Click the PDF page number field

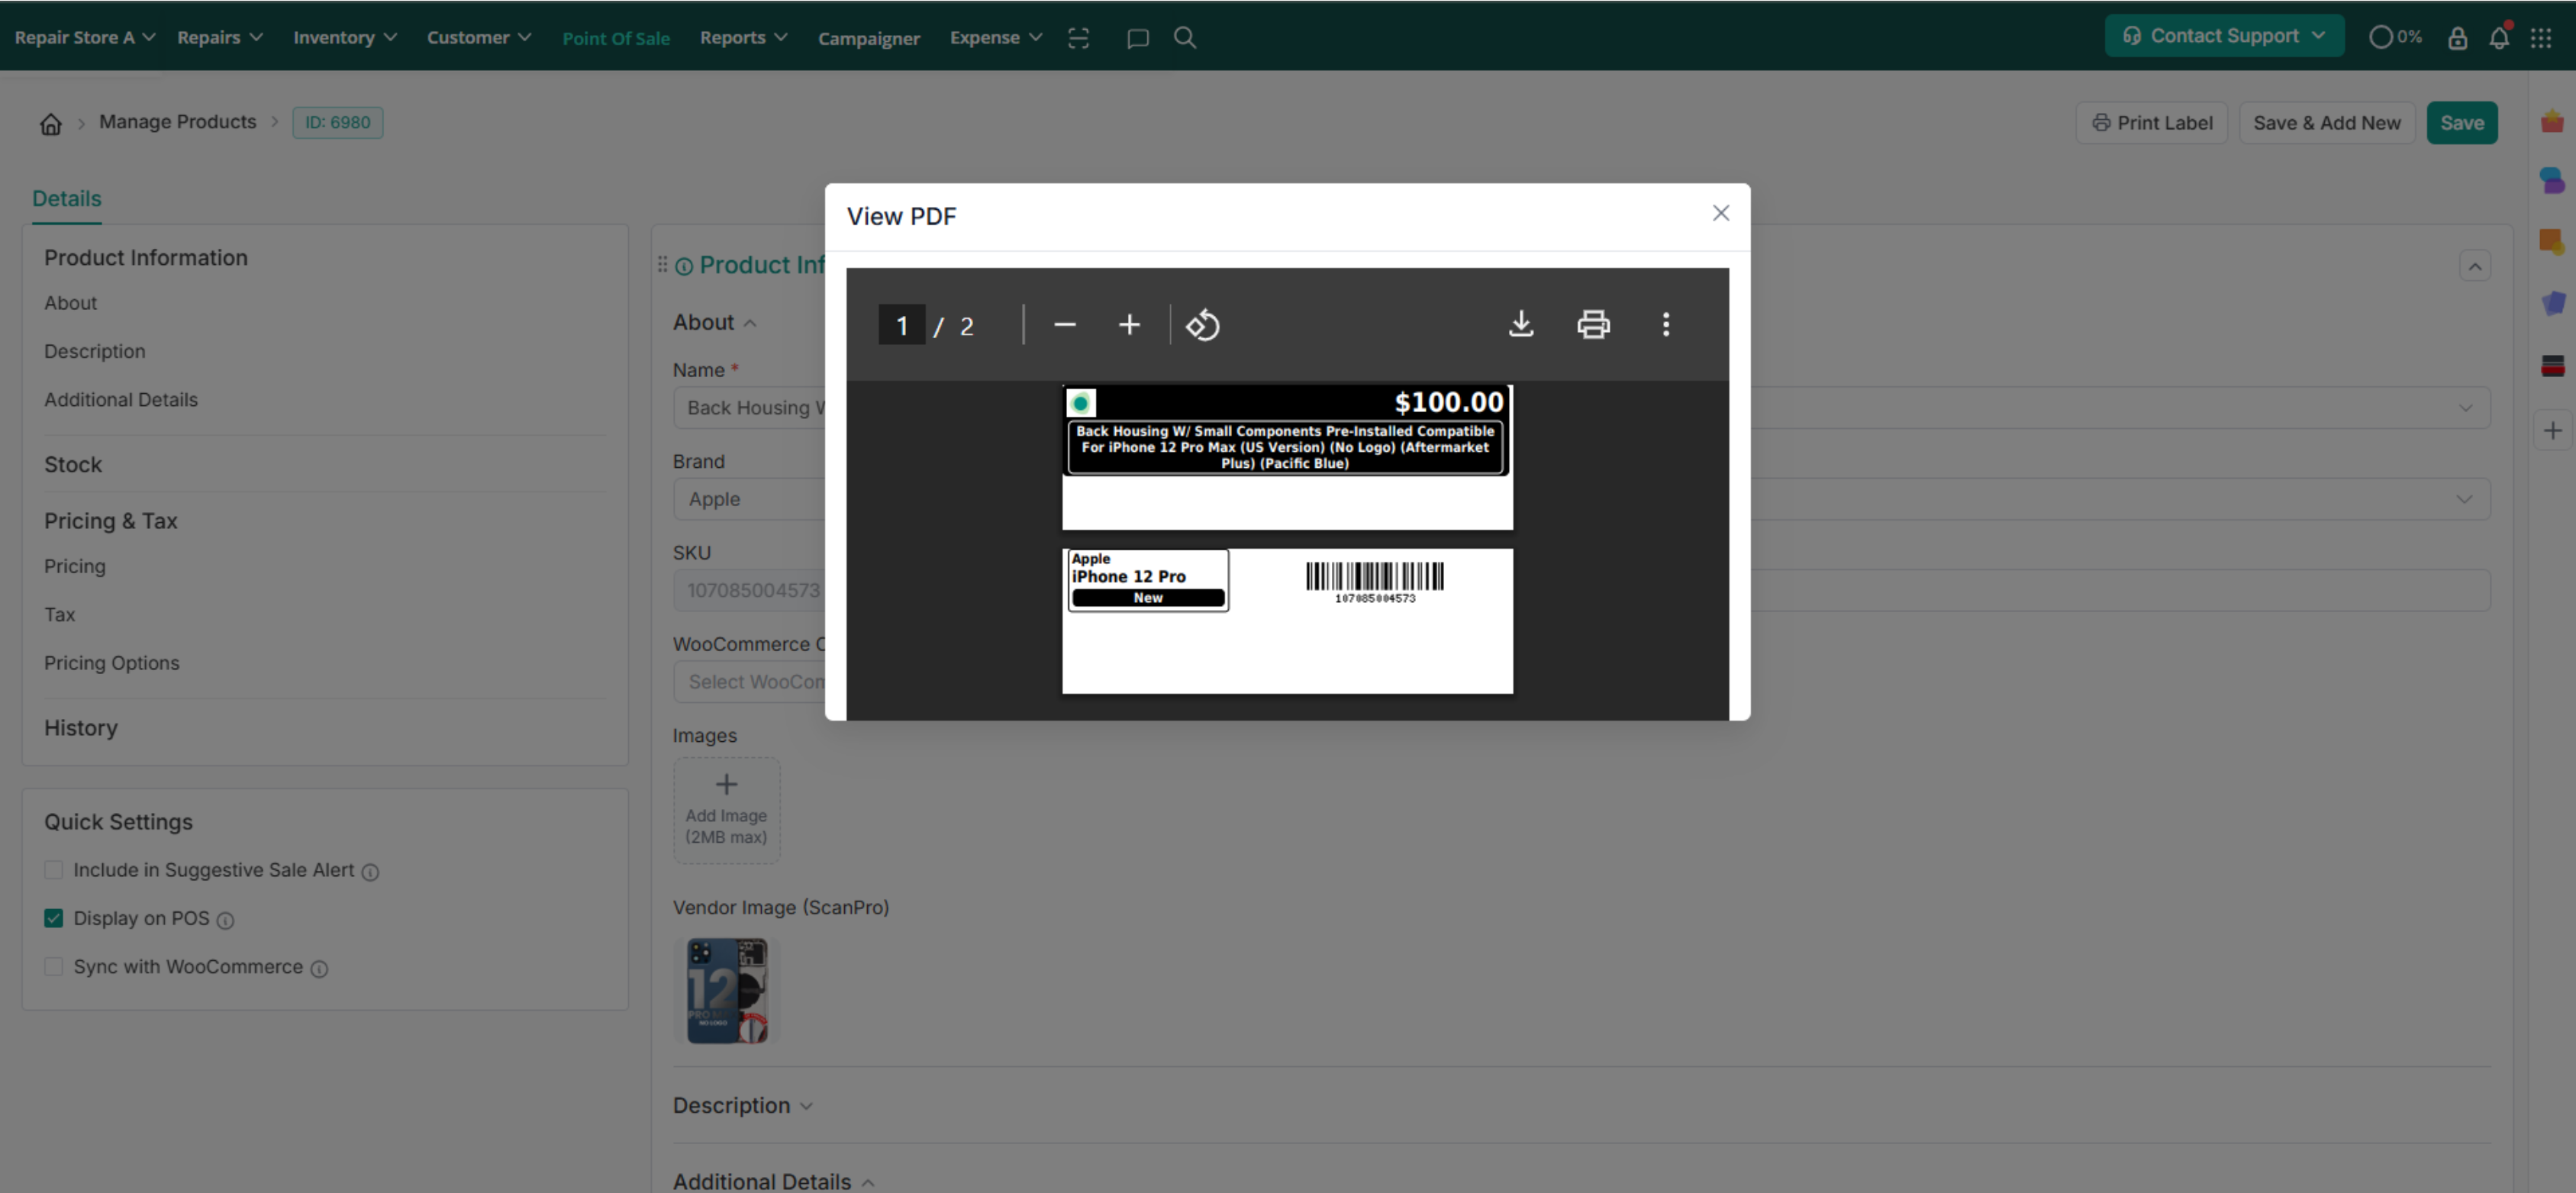point(901,325)
